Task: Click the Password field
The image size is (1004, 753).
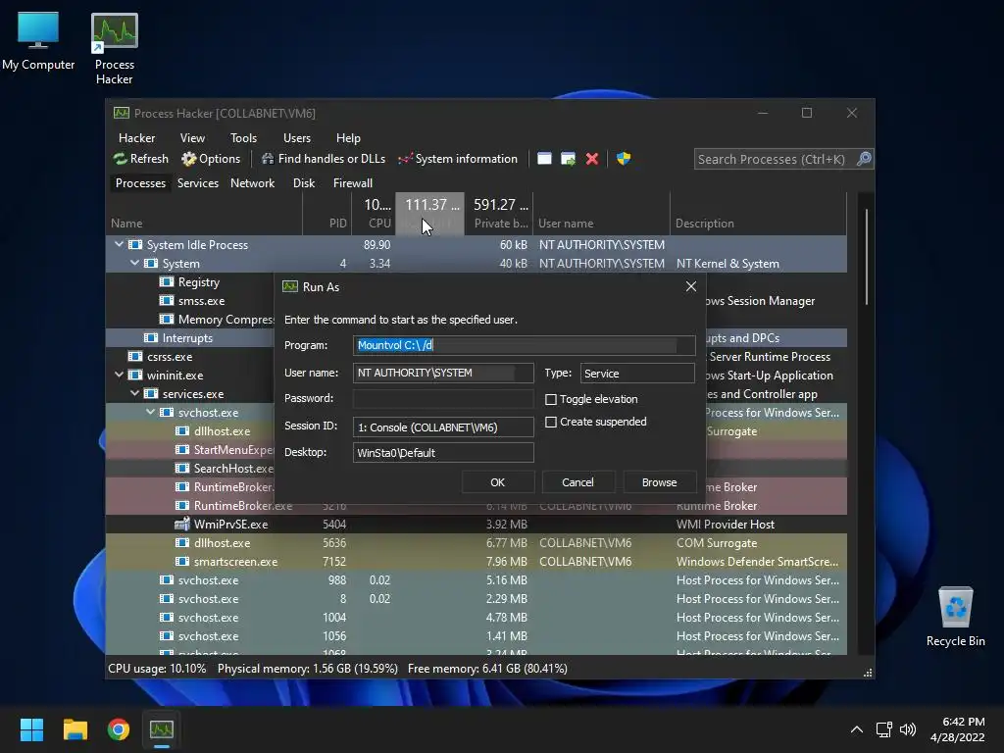Action: (x=443, y=398)
